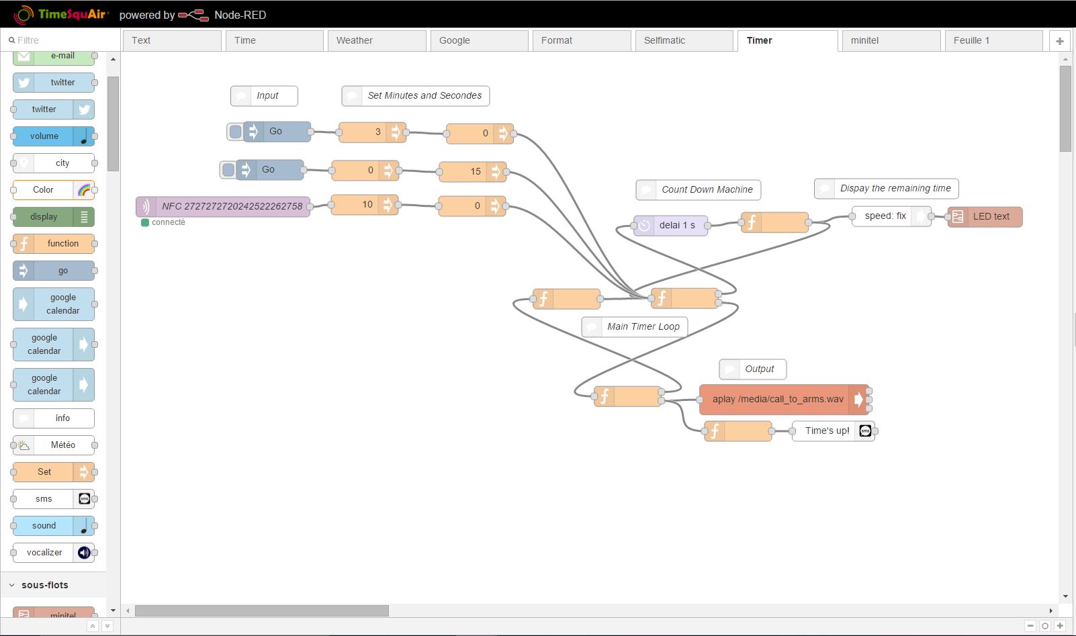Select the minitel subflow node in palette

[x=54, y=612]
